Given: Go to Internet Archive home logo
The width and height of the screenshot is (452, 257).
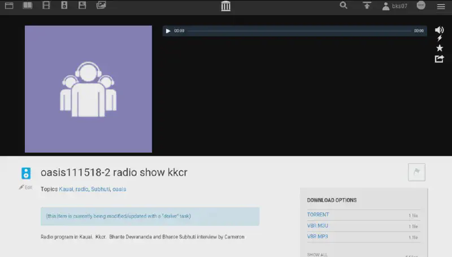Looking at the screenshot, I should click(225, 6).
